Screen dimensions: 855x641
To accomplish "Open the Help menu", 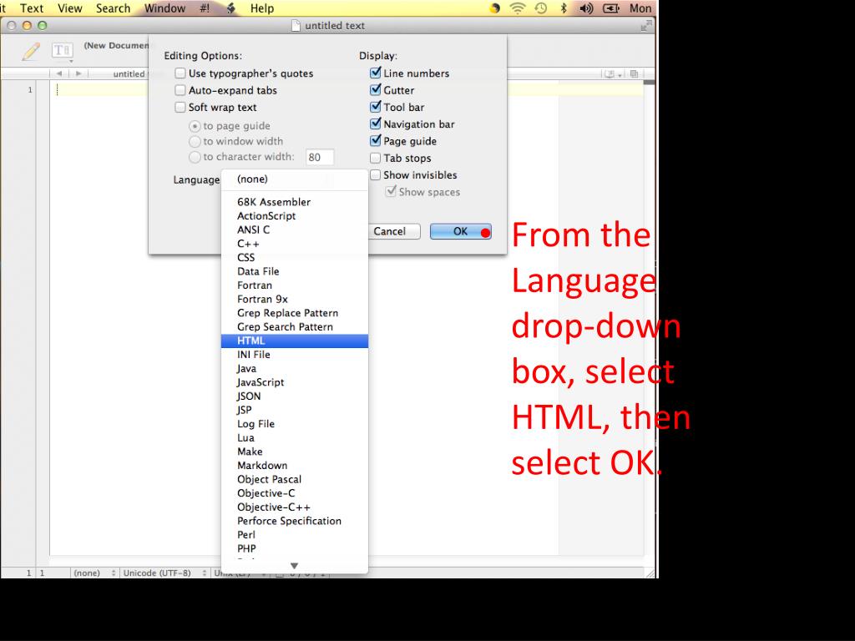I will (x=261, y=8).
